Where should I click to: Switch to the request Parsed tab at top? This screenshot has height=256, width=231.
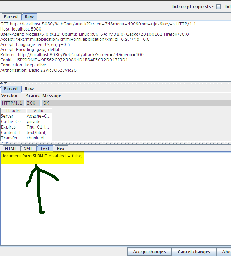pos(11,16)
